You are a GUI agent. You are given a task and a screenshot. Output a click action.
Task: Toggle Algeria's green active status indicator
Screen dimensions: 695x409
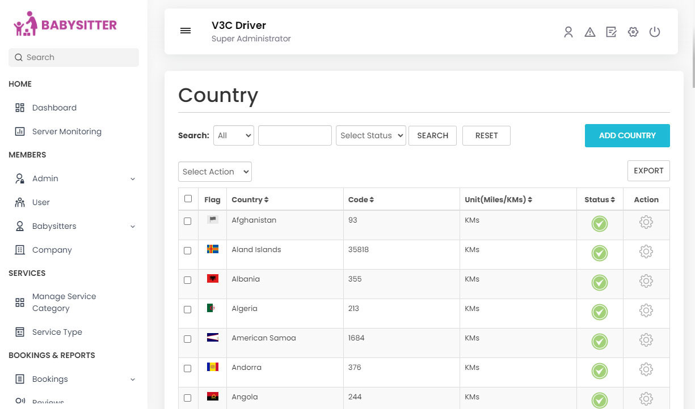[x=599, y=312]
